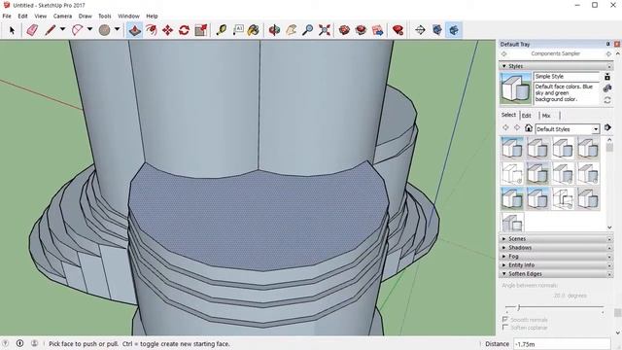Viewport: 622px width, 350px height.
Task: Open the Extension Warehouse
Action: (x=361, y=30)
